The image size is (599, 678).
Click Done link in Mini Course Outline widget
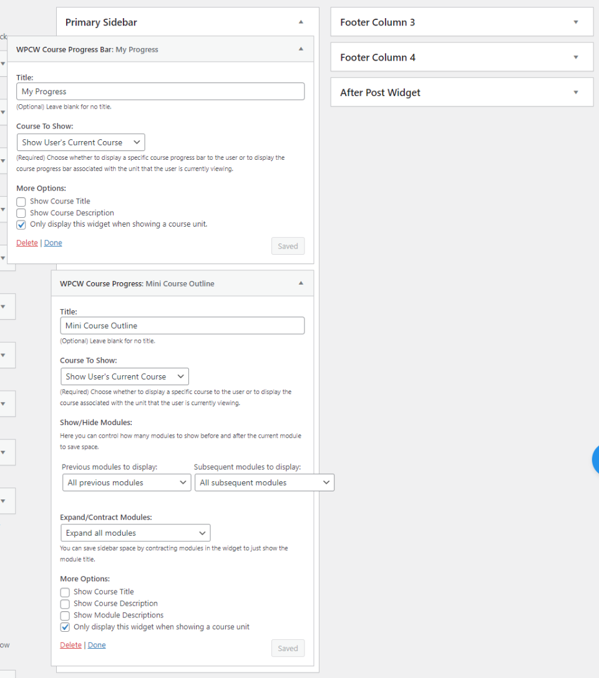coord(97,645)
